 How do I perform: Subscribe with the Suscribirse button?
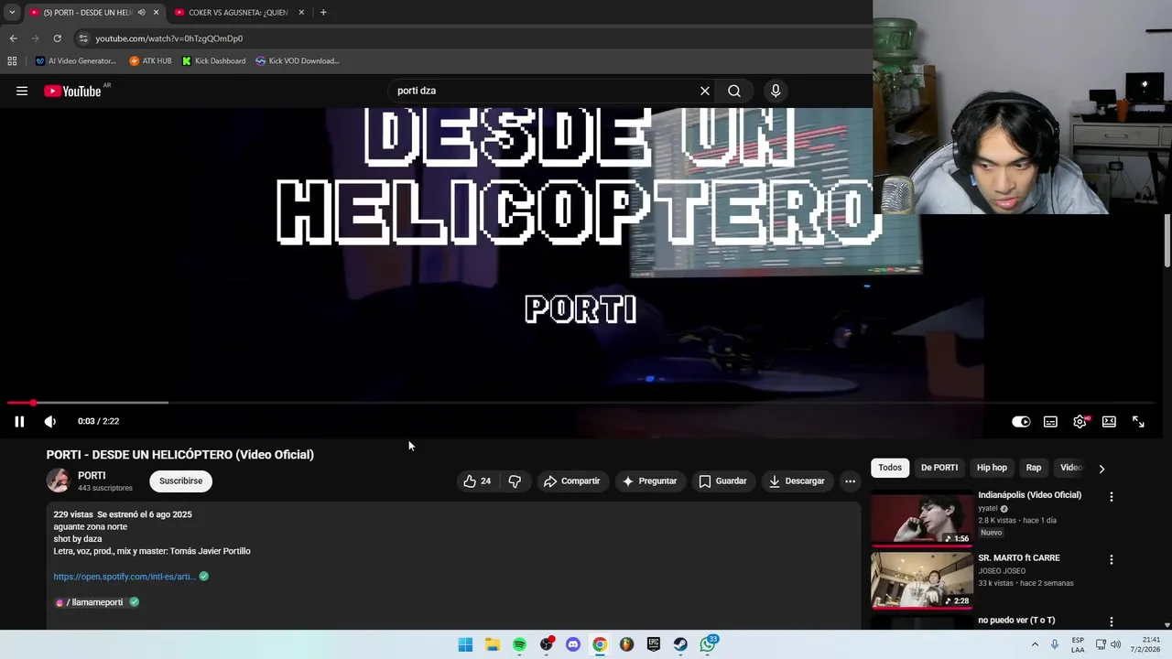(x=181, y=481)
